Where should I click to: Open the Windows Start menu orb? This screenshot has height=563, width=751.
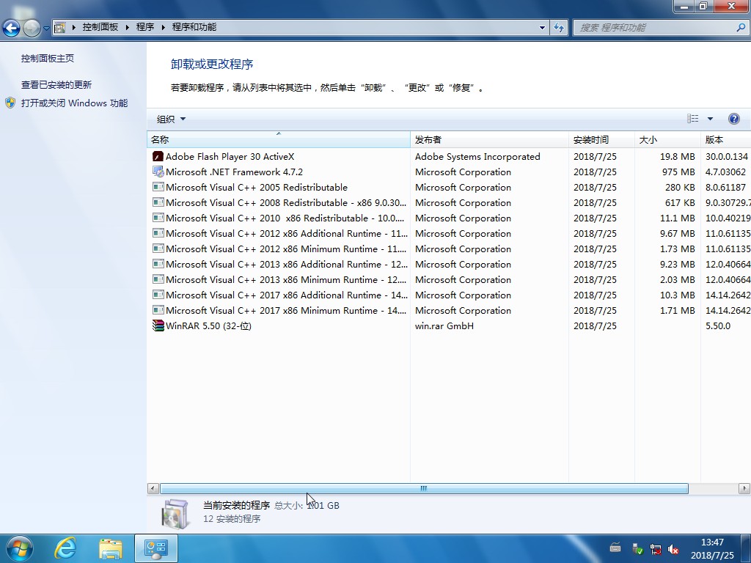[x=18, y=548]
